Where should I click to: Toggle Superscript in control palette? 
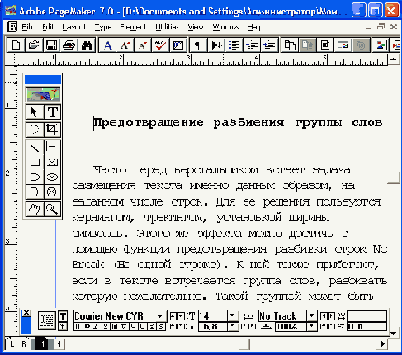[152, 327]
